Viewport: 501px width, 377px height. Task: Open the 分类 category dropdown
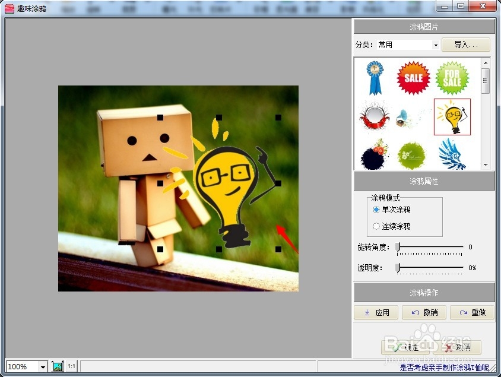click(436, 45)
